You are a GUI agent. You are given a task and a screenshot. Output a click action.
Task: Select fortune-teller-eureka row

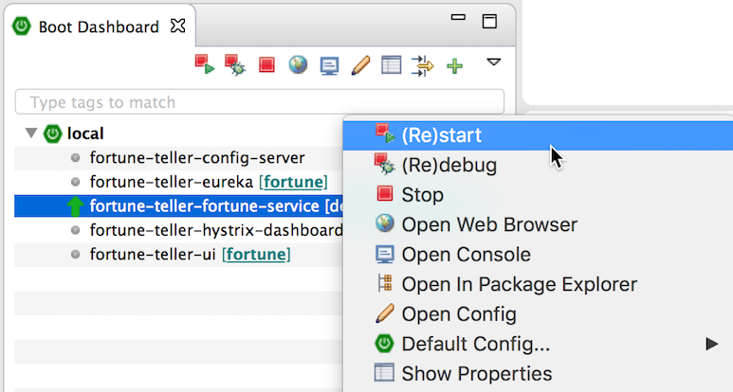click(x=178, y=182)
